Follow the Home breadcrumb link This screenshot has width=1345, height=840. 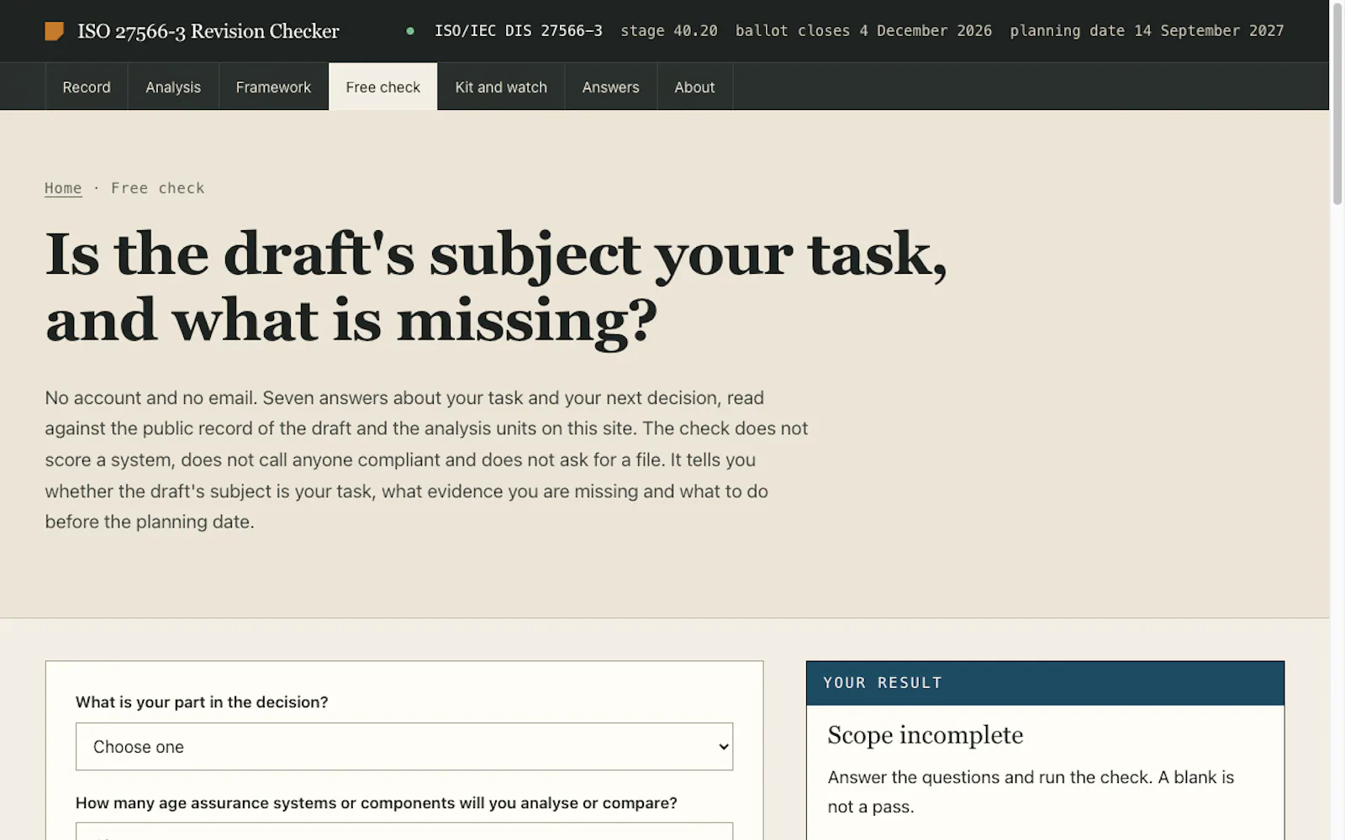63,188
